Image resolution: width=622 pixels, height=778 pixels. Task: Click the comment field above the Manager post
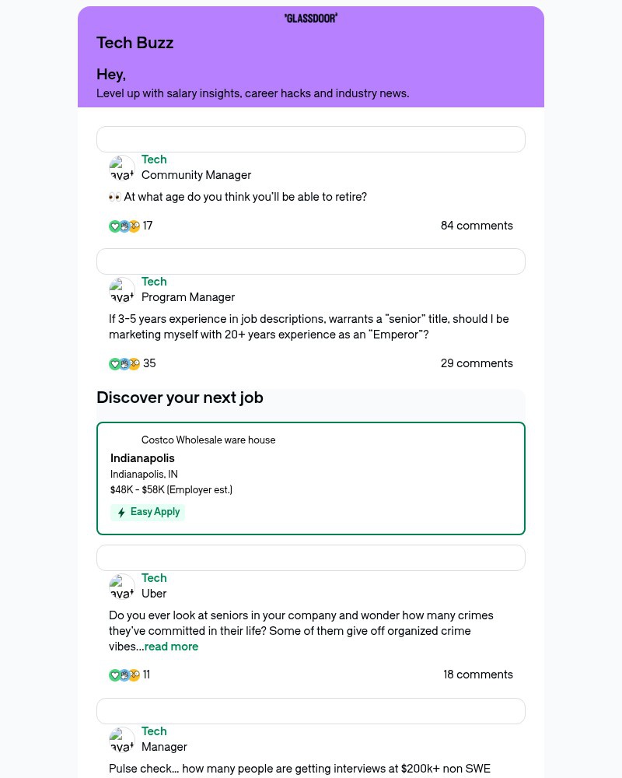(311, 710)
